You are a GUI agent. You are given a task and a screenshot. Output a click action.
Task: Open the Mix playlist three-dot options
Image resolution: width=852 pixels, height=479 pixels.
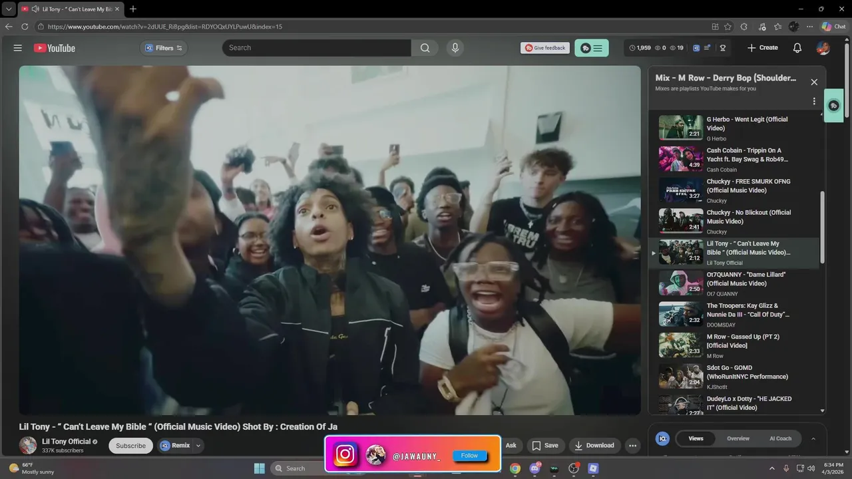(x=814, y=101)
